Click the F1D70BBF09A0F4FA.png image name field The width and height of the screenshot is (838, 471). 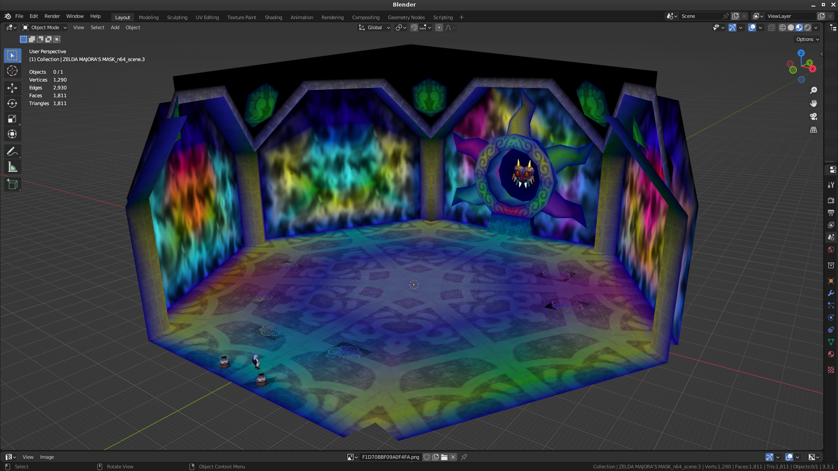pos(390,457)
